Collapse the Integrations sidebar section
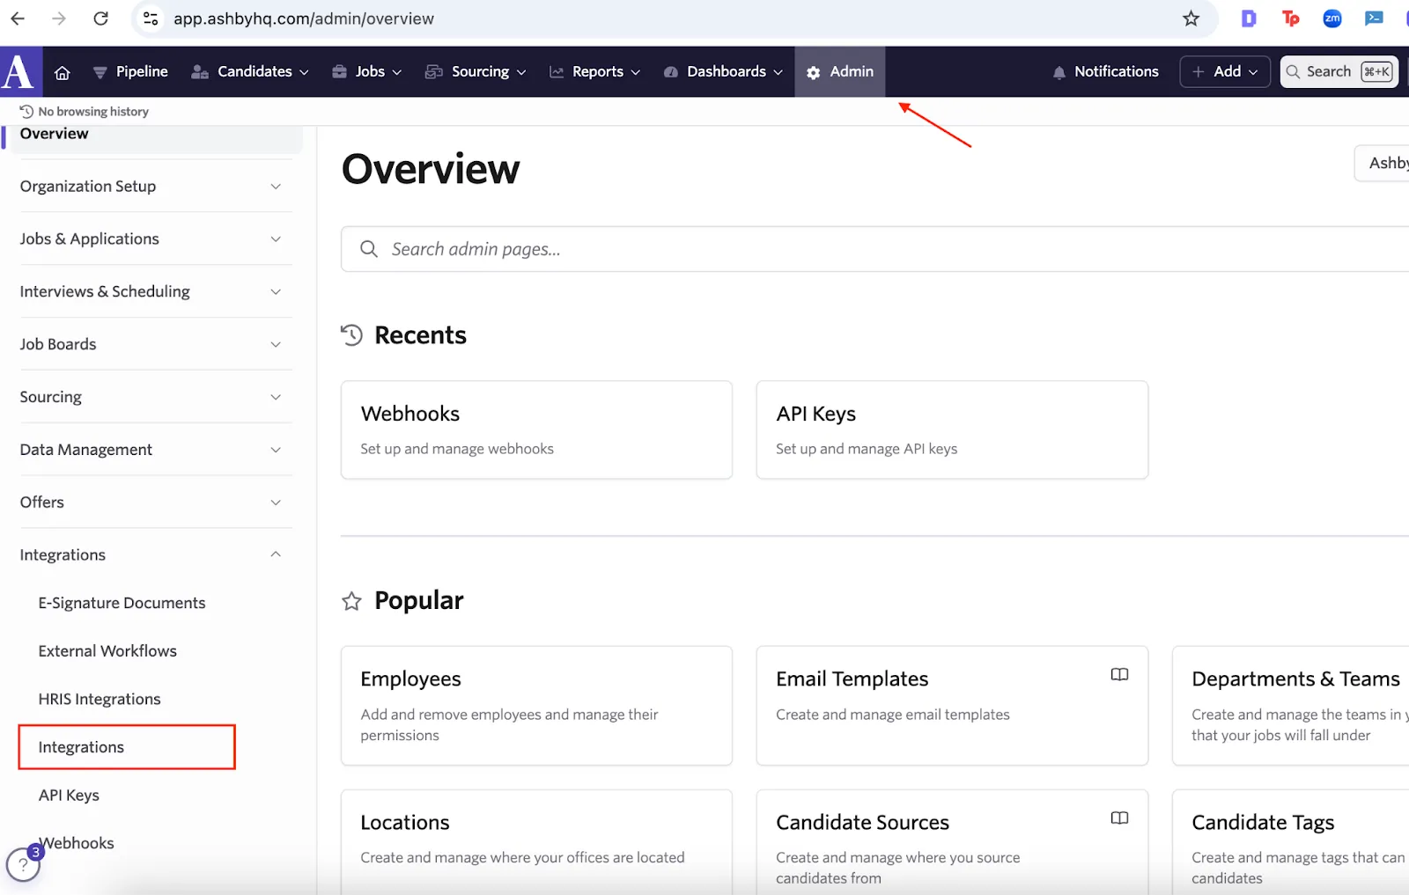Image resolution: width=1409 pixels, height=895 pixels. pos(151,555)
